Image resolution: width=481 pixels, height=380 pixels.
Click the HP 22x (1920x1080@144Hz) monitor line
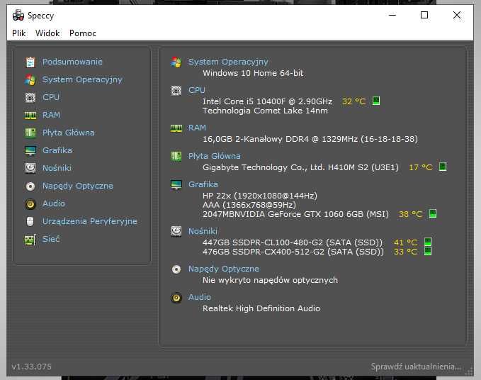pyautogui.click(x=260, y=196)
